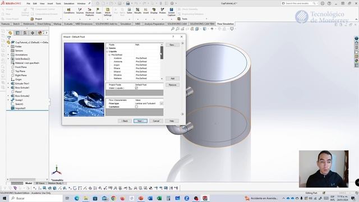Expand the Boss-Extrude1 feature node
Screen dimensions: 359x202
(8, 88)
